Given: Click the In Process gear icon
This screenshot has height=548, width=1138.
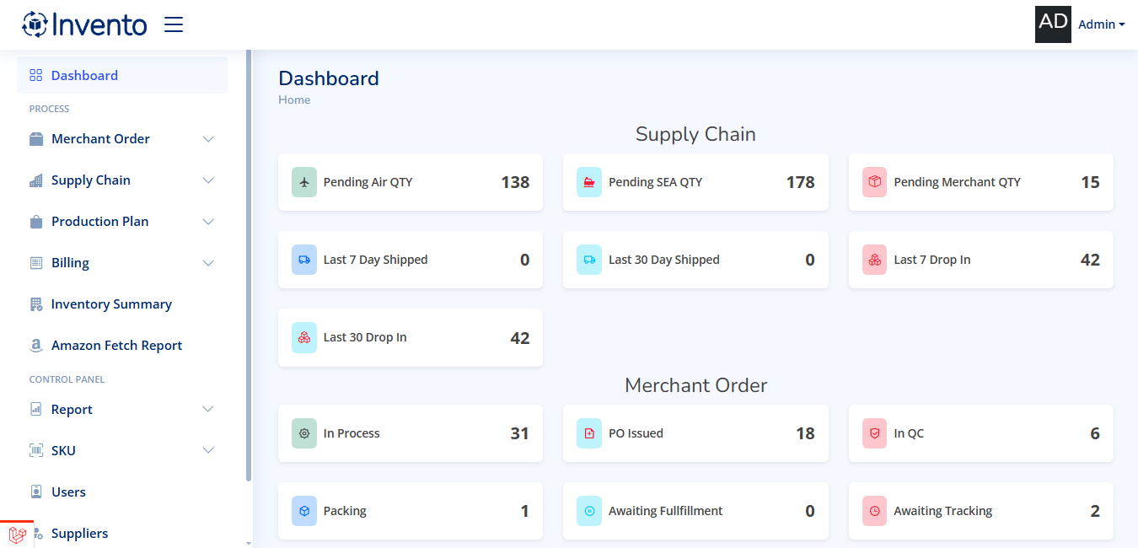Looking at the screenshot, I should 304,433.
